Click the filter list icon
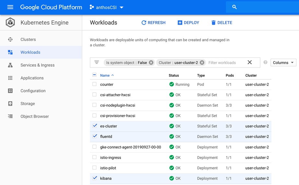 tap(97, 63)
